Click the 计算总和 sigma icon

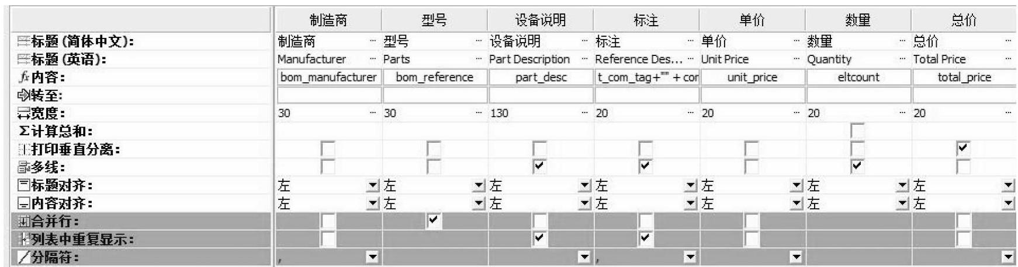pos(23,132)
